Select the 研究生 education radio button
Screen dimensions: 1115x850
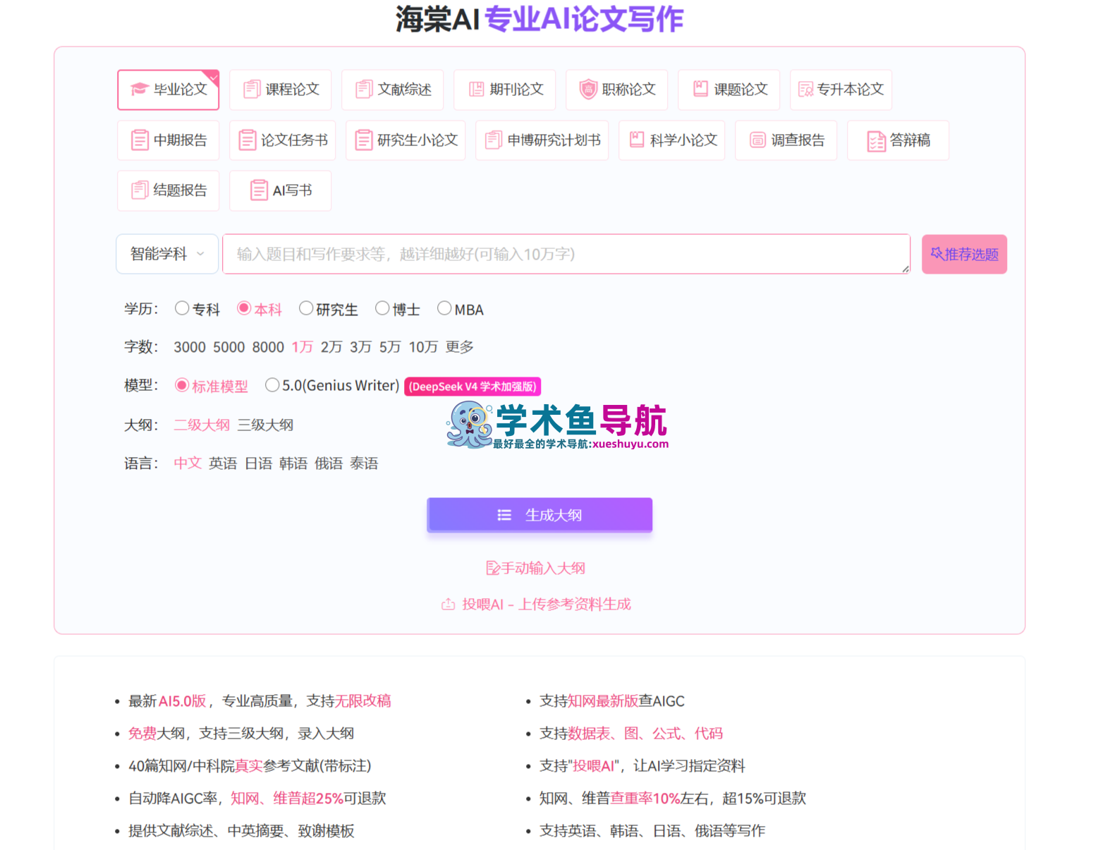pyautogui.click(x=306, y=308)
